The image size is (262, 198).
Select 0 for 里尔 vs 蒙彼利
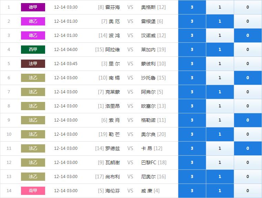click(248, 64)
